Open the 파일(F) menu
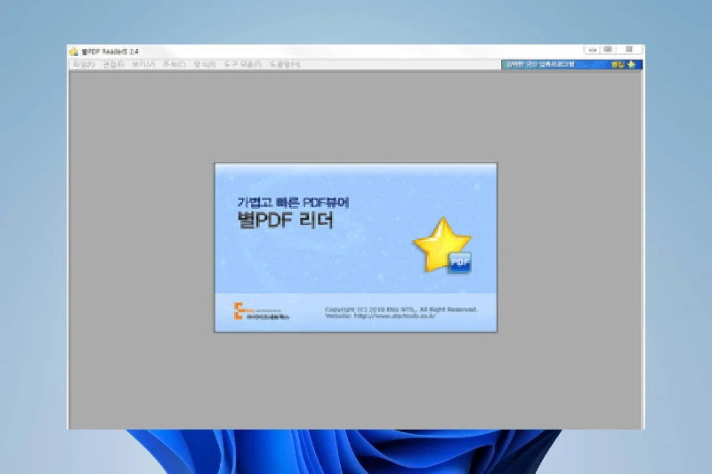712x474 pixels. 84,64
